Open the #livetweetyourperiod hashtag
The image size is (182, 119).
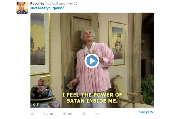(47, 8)
